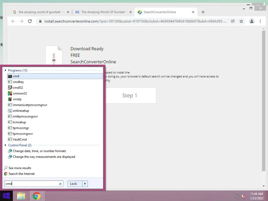
Task: Click the Step 1 button
Action: click(130, 96)
